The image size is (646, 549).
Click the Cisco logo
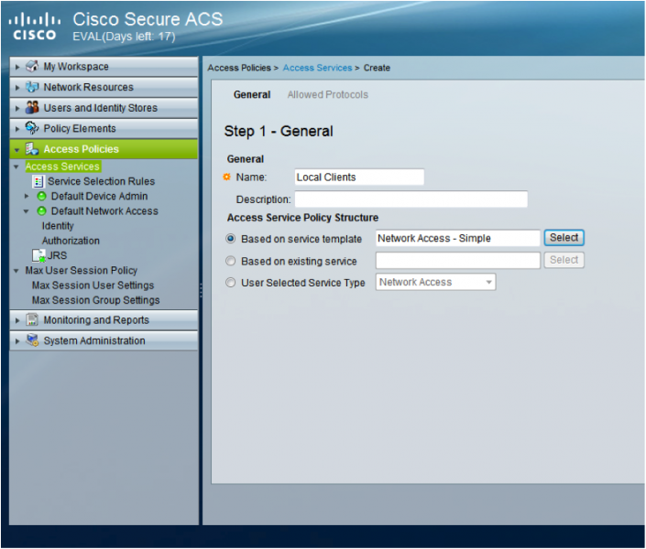(35, 27)
